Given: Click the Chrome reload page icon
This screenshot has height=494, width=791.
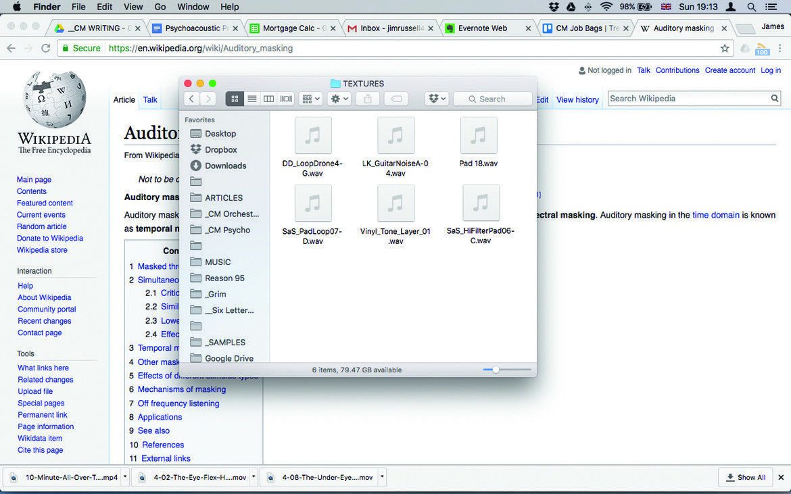Looking at the screenshot, I should [x=45, y=49].
